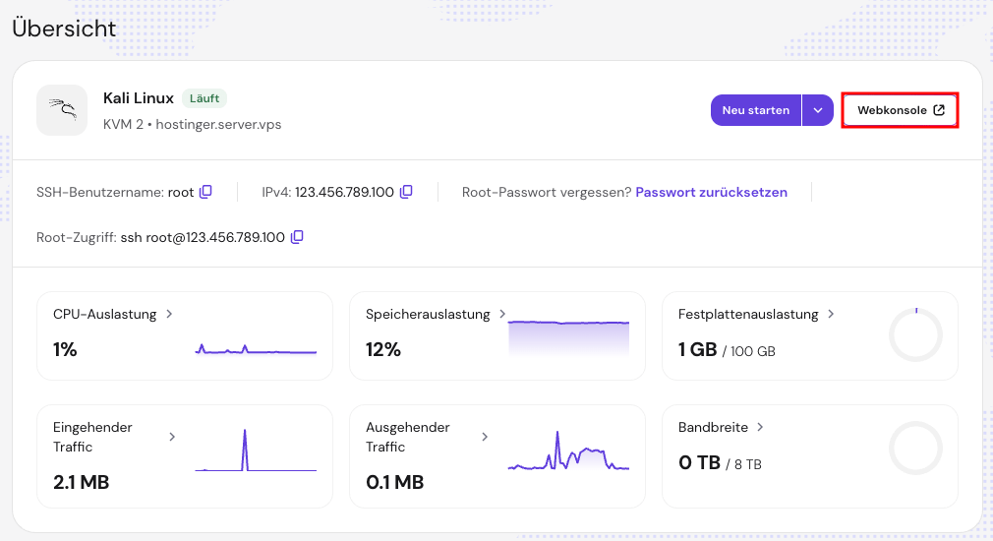The width and height of the screenshot is (993, 541).
Task: Click the KVM 2 • hostinger.server.vps text
Action: 192,124
